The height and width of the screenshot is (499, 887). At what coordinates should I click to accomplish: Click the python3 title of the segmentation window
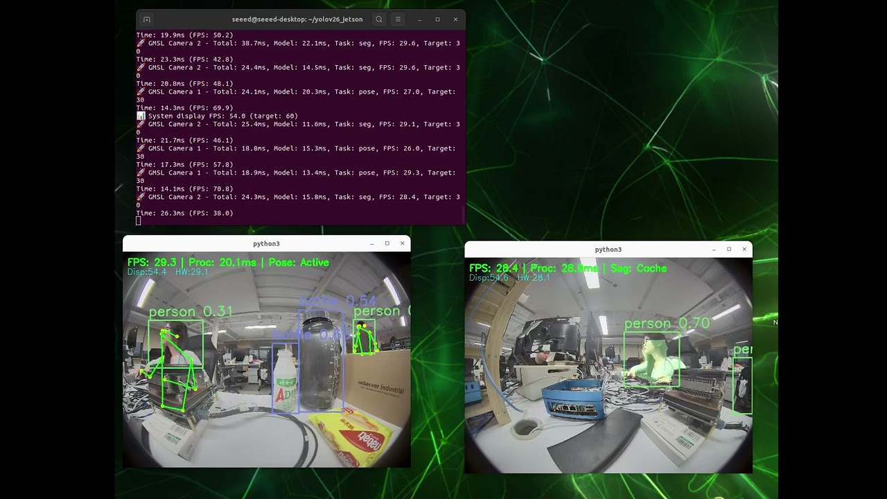(608, 249)
